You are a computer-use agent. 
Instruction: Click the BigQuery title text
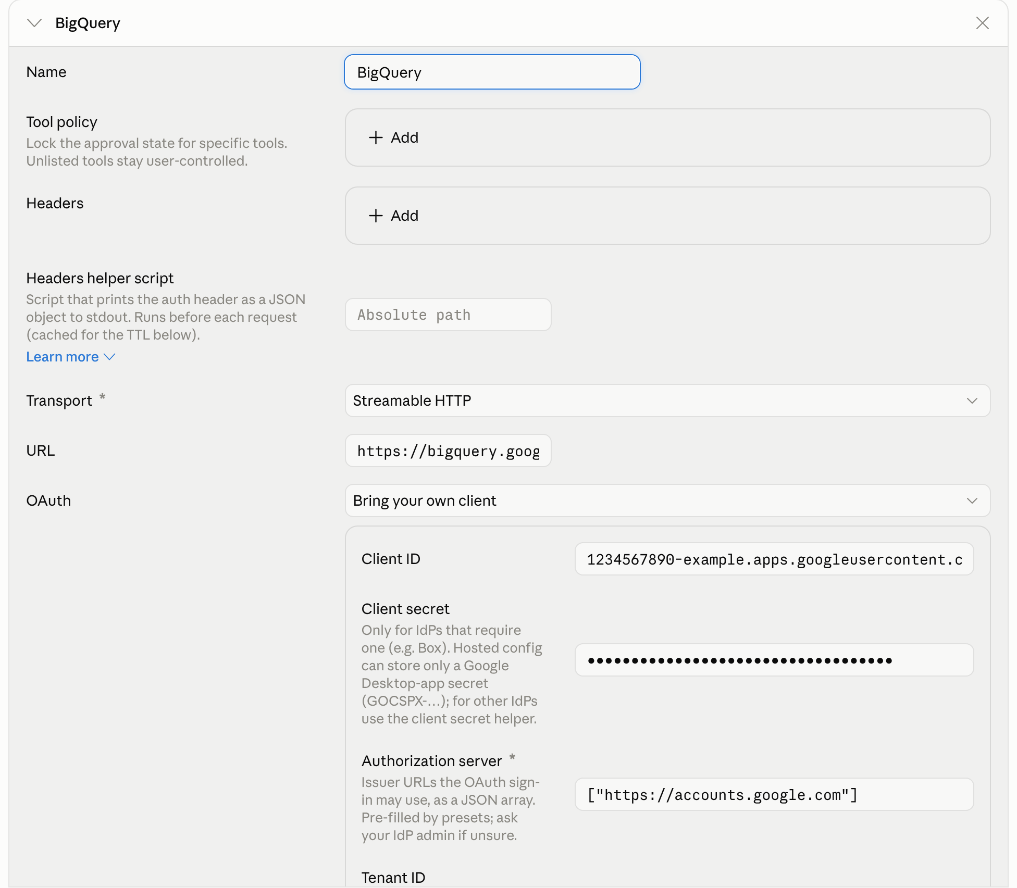point(88,23)
